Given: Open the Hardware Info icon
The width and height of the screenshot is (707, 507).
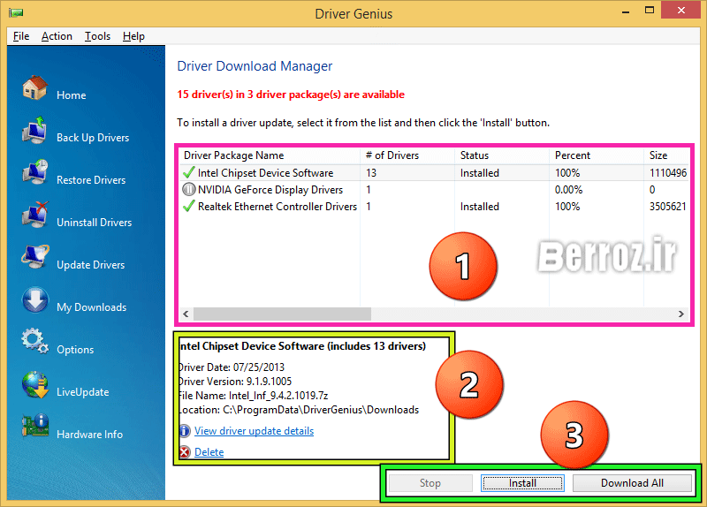Looking at the screenshot, I should coord(34,428).
